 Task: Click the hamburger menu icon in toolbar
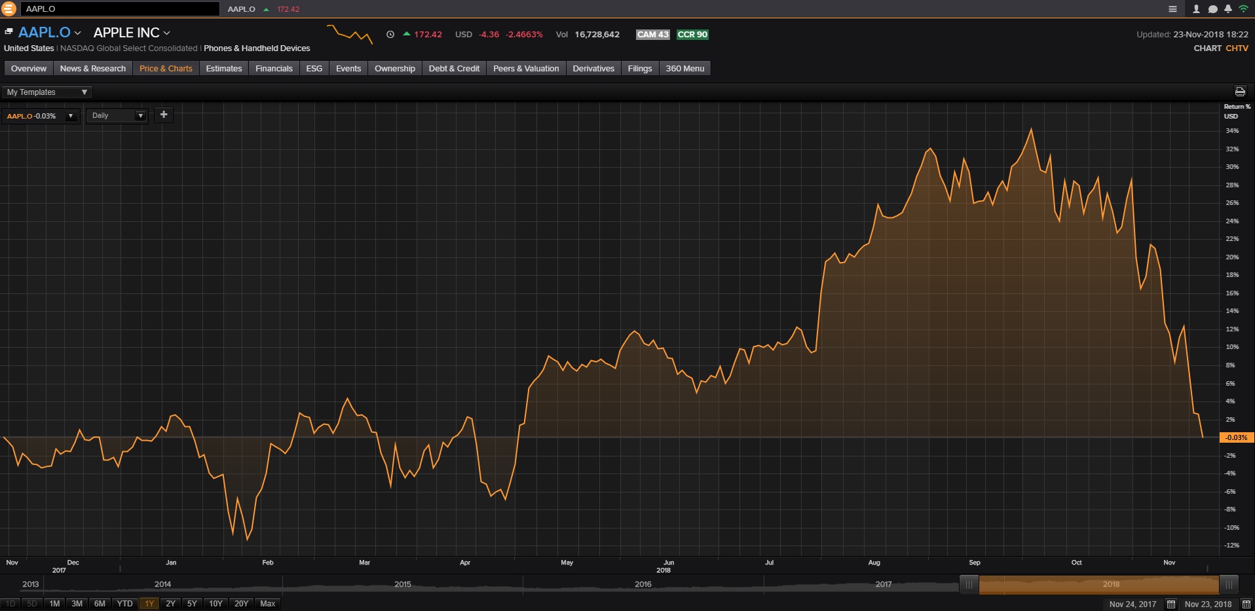coord(1172,9)
